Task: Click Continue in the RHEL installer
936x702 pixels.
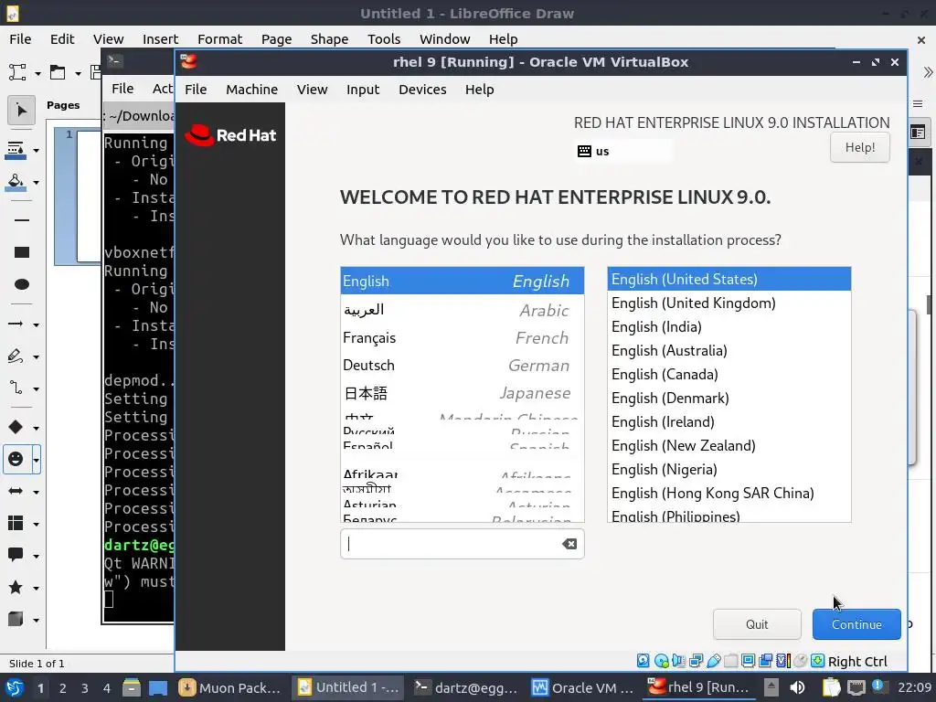Action: click(856, 624)
